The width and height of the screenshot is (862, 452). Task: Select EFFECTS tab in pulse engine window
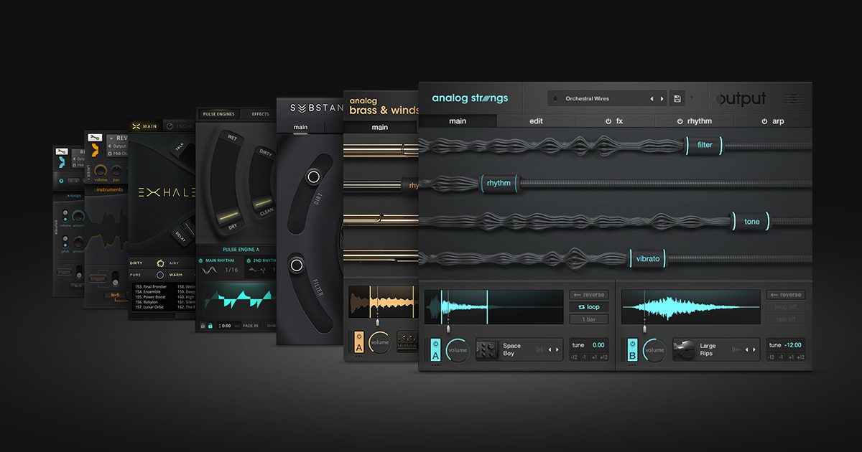(x=260, y=114)
